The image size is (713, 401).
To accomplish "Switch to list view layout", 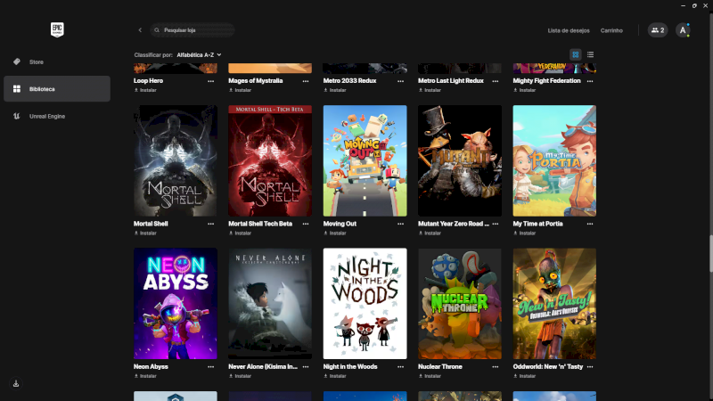I will coord(590,54).
